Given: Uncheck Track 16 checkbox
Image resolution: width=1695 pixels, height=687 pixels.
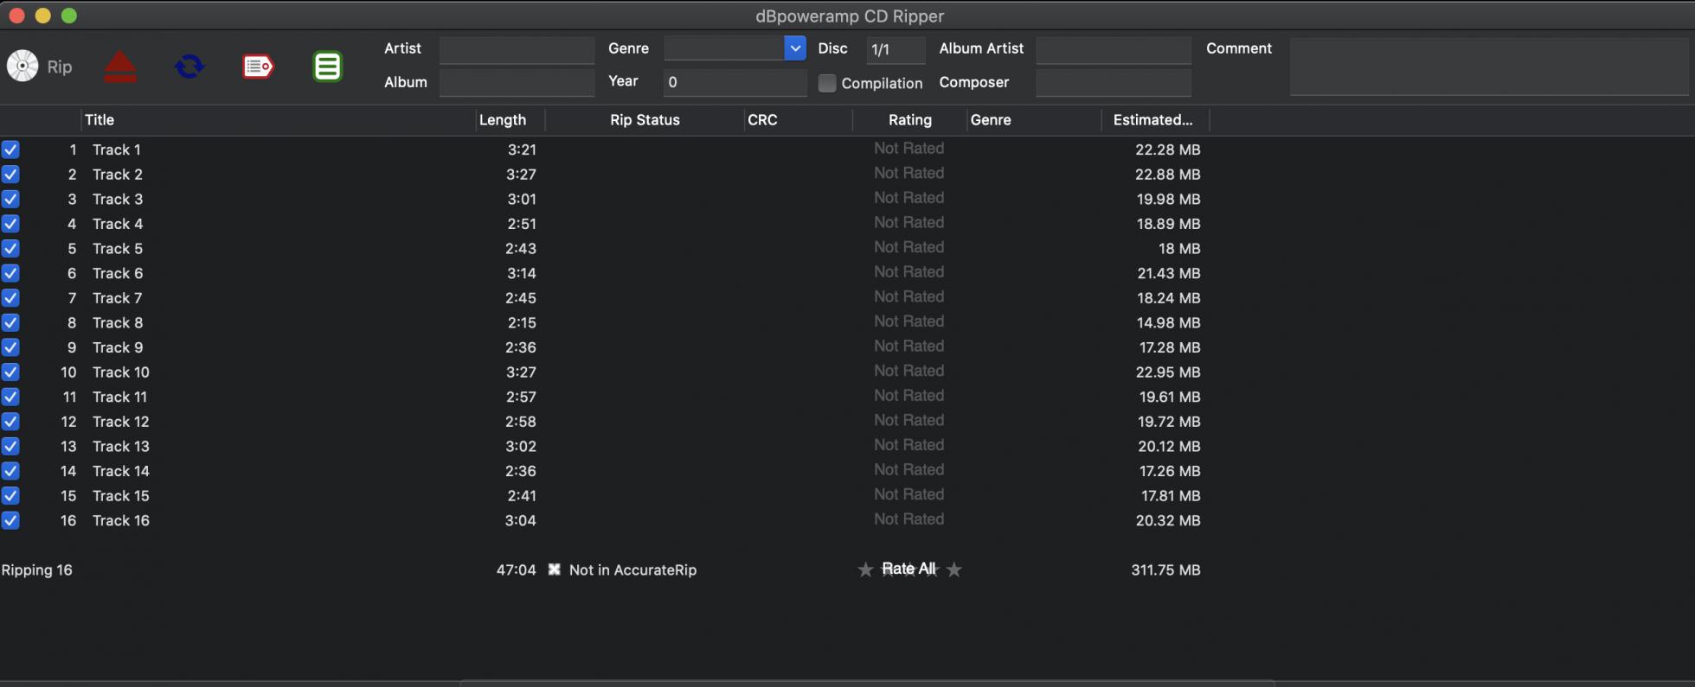Looking at the screenshot, I should pyautogui.click(x=10, y=520).
